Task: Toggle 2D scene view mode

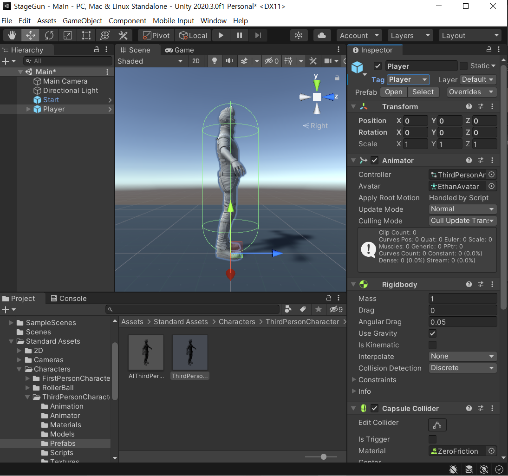Action: click(x=195, y=61)
